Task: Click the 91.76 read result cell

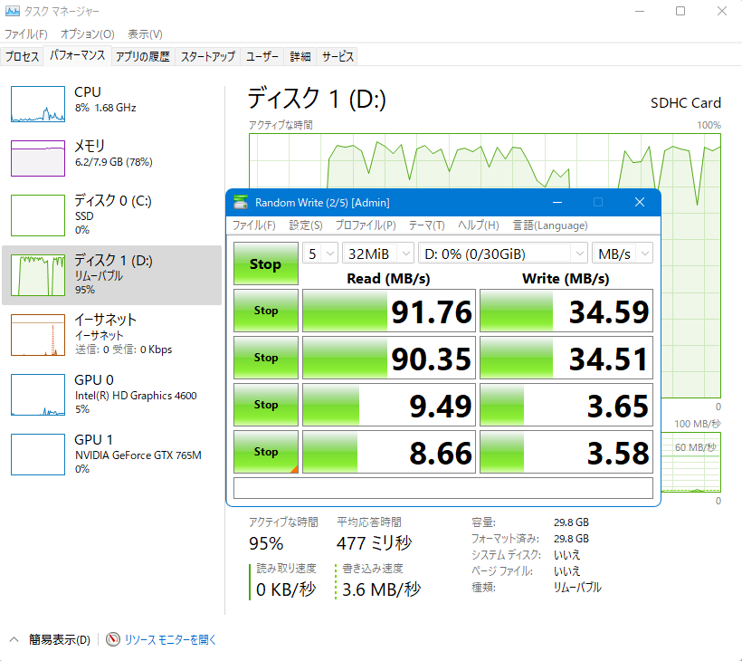Action: click(x=389, y=311)
